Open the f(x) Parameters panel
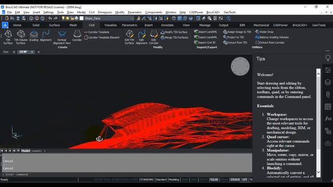 [328, 119]
